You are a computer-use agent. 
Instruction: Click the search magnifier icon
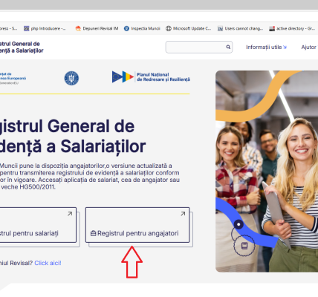point(228,47)
